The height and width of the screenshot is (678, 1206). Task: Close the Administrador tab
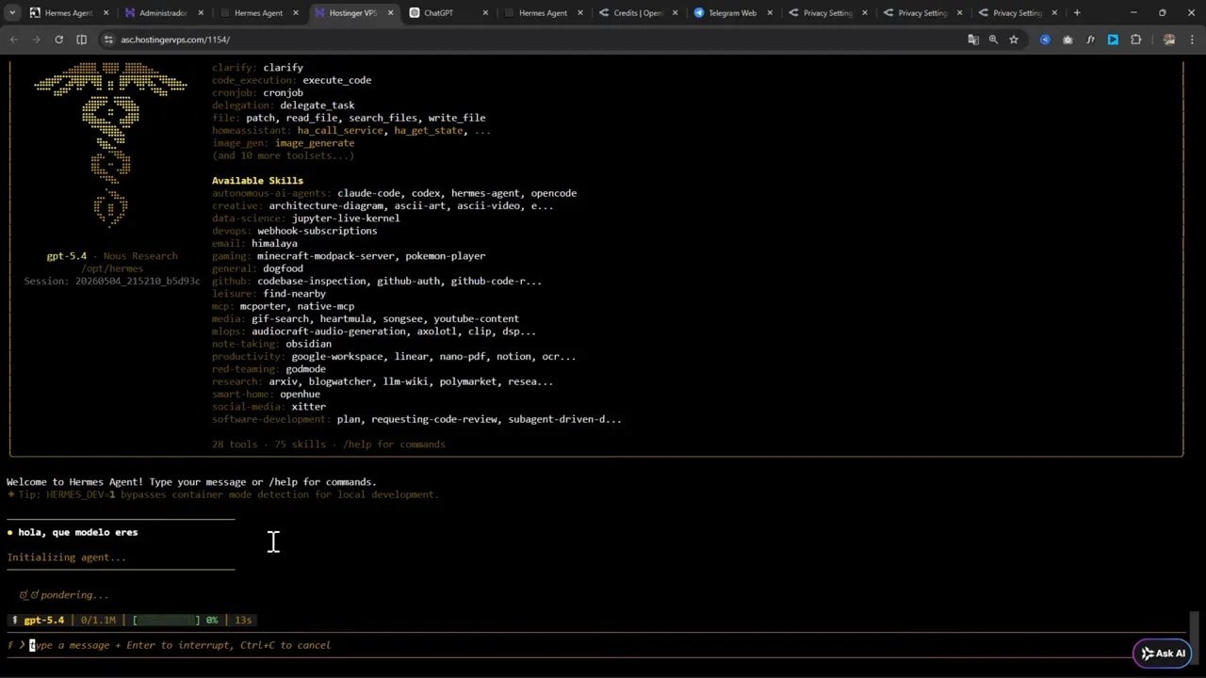click(200, 13)
